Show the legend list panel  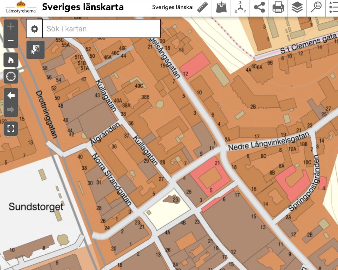pyautogui.click(x=333, y=7)
